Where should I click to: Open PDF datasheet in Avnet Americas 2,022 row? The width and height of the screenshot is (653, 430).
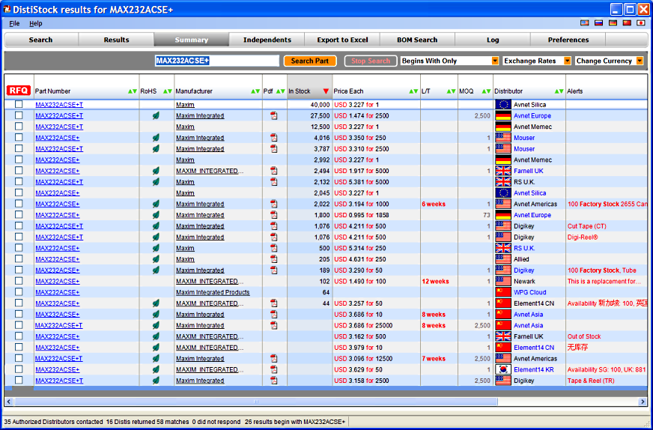click(273, 204)
